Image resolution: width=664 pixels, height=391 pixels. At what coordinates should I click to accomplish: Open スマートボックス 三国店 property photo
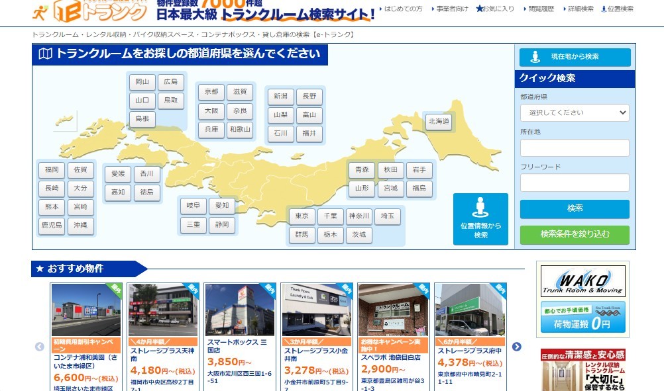(x=240, y=310)
